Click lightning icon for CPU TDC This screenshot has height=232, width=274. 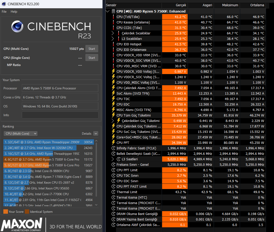(x=113, y=99)
